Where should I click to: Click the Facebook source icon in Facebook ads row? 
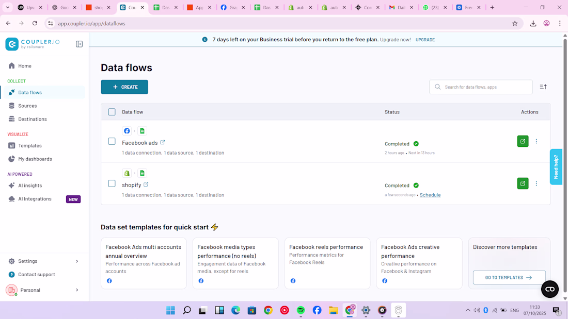(127, 131)
